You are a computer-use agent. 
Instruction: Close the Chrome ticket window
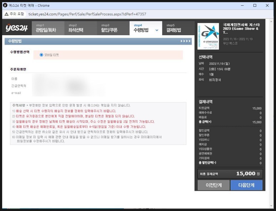(267, 5)
